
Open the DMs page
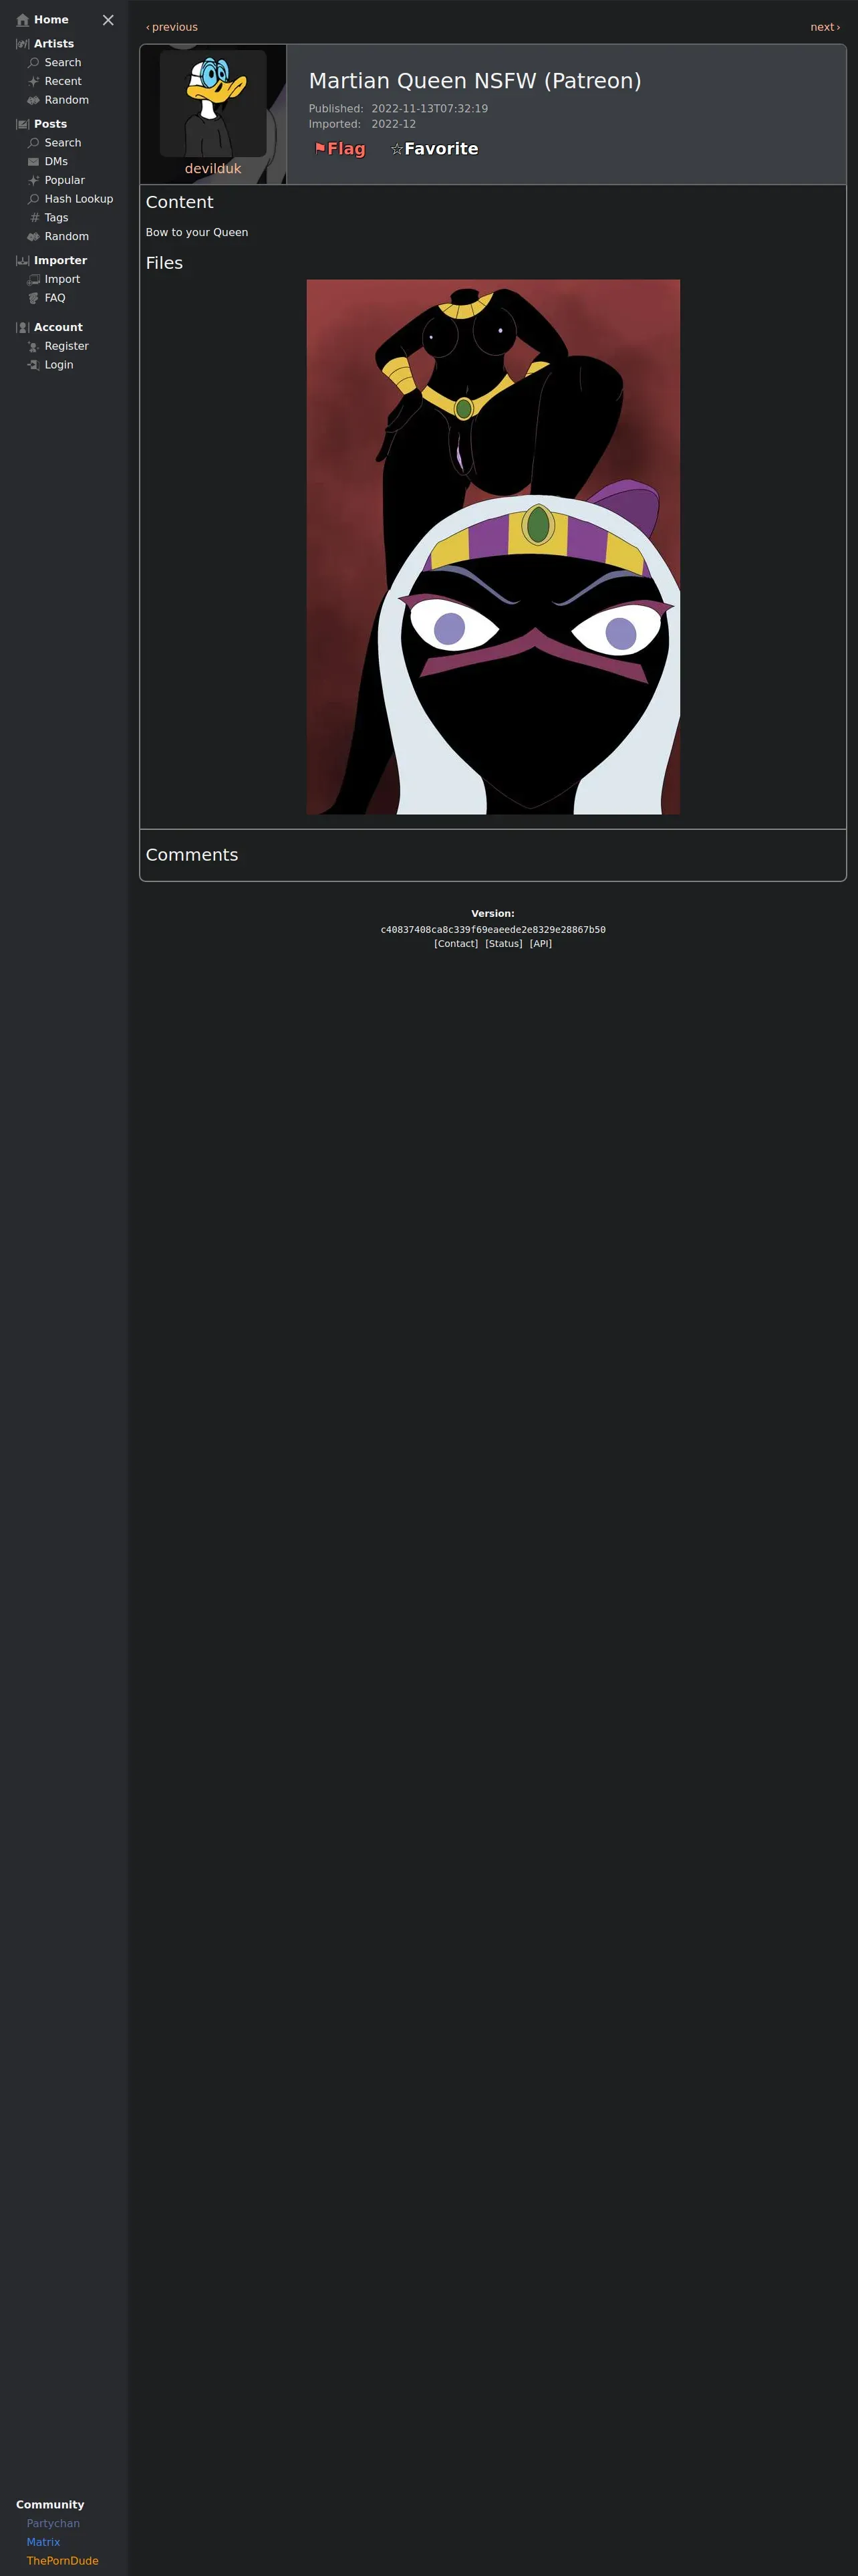pos(56,162)
